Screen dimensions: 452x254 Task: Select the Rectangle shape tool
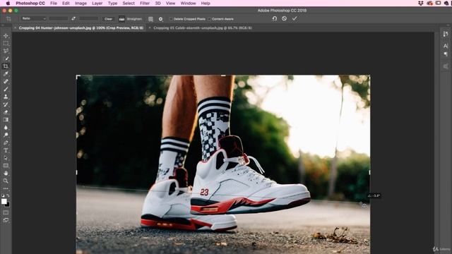[6, 166]
